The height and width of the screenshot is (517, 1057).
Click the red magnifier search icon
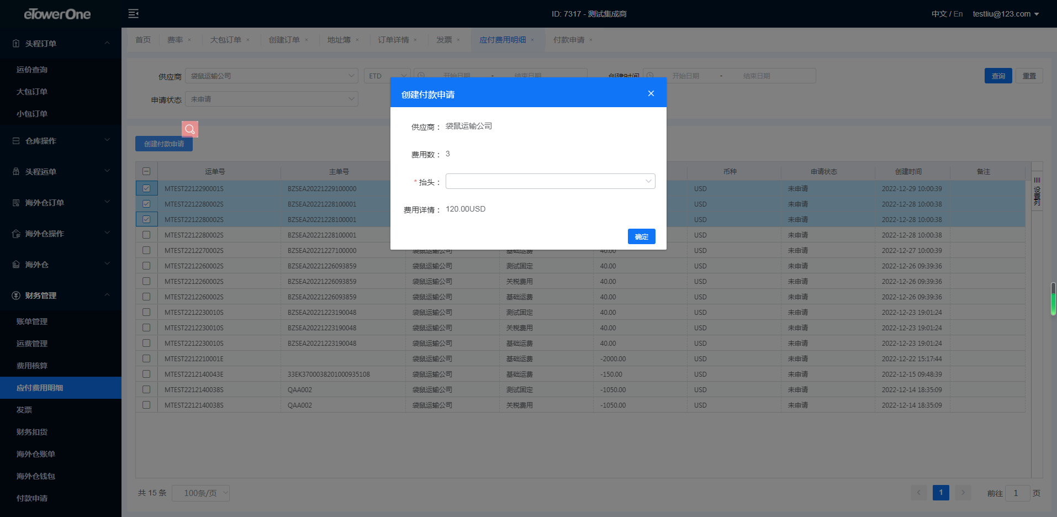click(x=190, y=129)
